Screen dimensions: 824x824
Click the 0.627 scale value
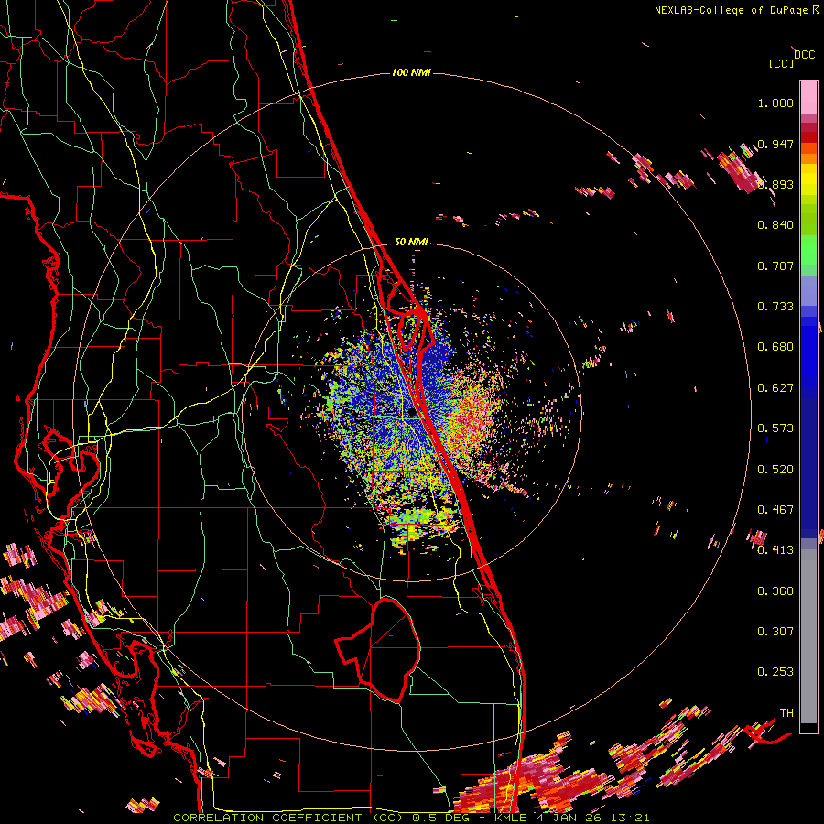click(775, 388)
